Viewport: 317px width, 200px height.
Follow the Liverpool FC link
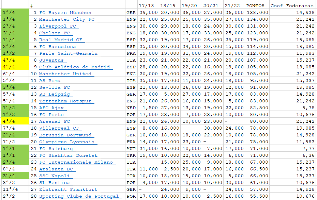57,26
